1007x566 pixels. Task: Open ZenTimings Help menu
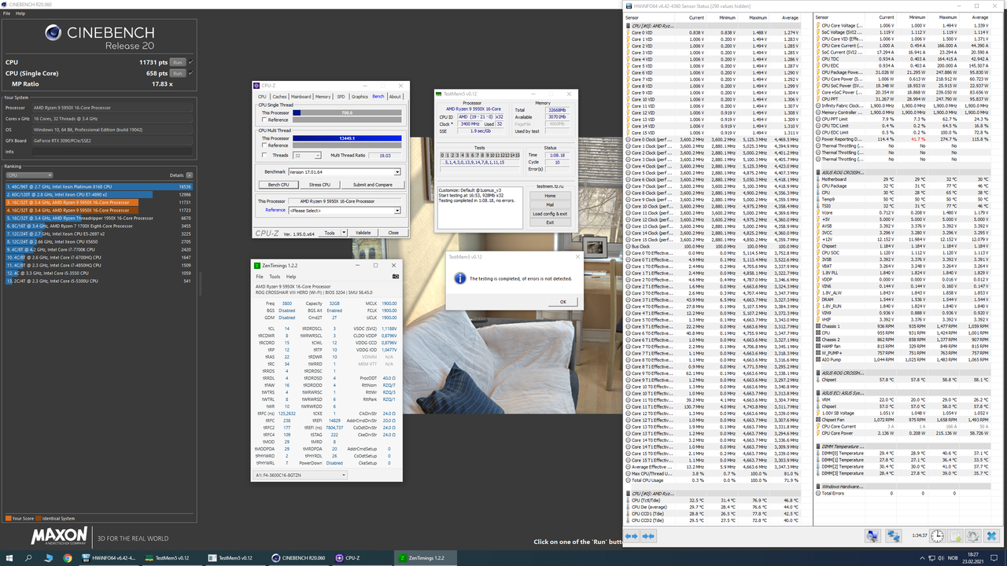tap(291, 277)
